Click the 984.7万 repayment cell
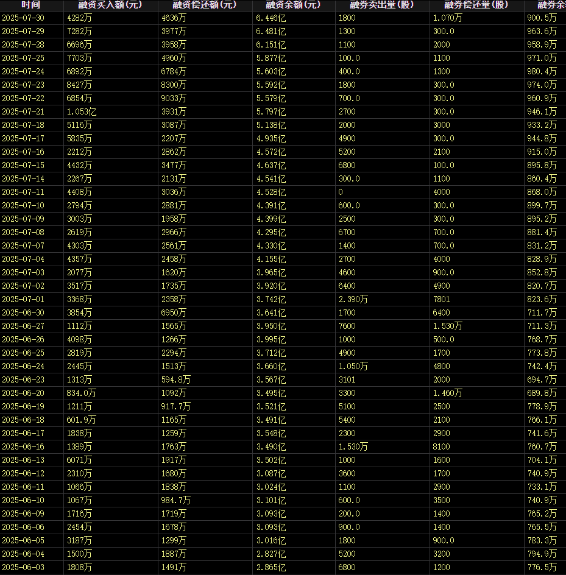Image resolution: width=566 pixels, height=575 pixels. (176, 501)
